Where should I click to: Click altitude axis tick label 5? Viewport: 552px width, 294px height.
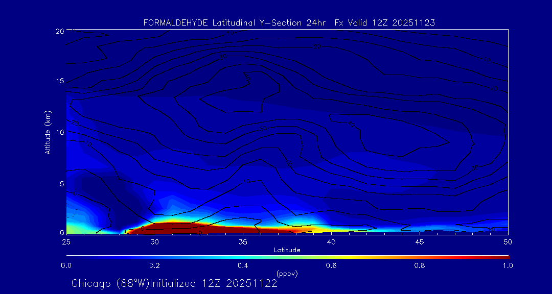[x=62, y=184]
